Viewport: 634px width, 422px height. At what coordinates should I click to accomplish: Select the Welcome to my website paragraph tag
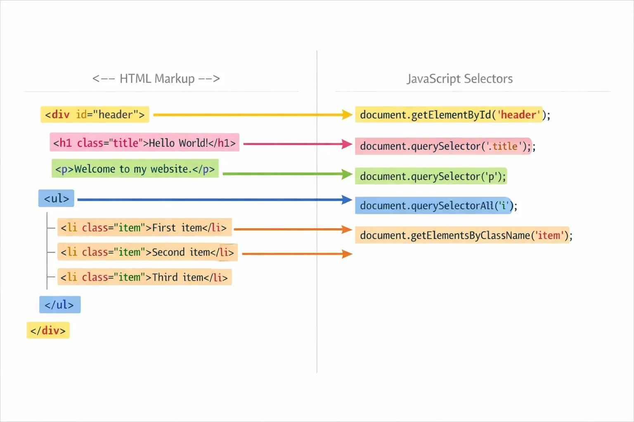click(135, 169)
